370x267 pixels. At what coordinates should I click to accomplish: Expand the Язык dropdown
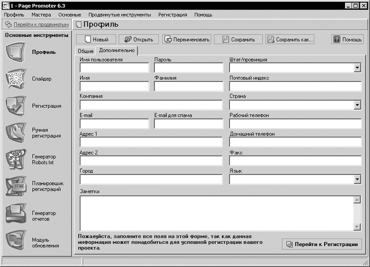coord(357,180)
